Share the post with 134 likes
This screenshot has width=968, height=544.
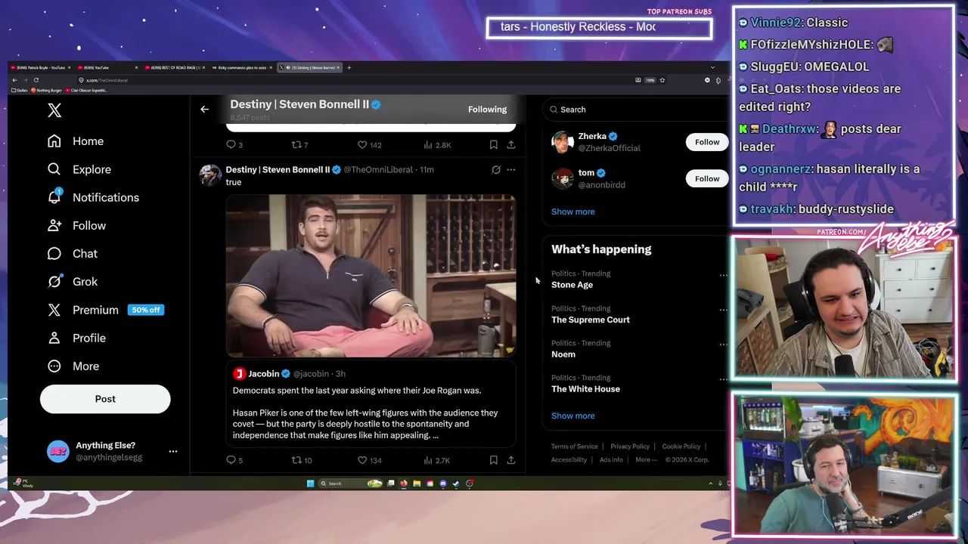point(511,459)
